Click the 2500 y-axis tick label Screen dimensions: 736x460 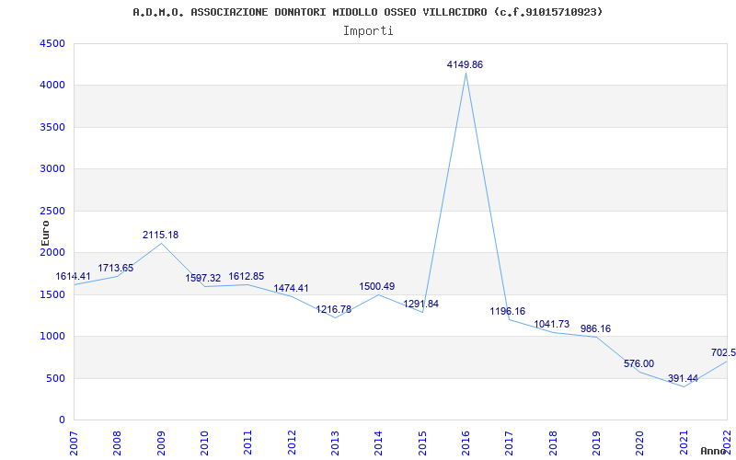[52, 211]
